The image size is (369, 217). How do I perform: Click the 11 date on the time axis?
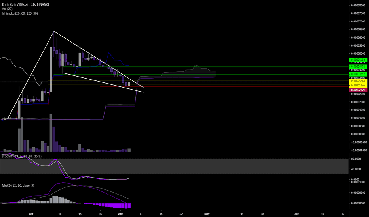[60, 214]
